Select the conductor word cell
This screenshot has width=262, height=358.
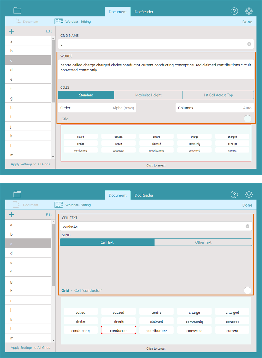[118, 330]
